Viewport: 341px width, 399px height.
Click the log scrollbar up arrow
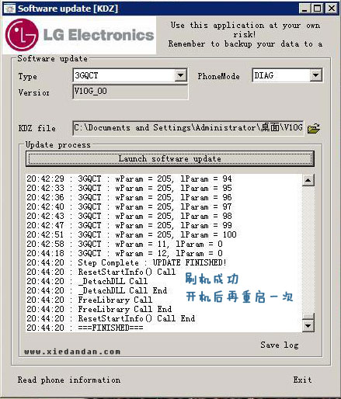308,180
